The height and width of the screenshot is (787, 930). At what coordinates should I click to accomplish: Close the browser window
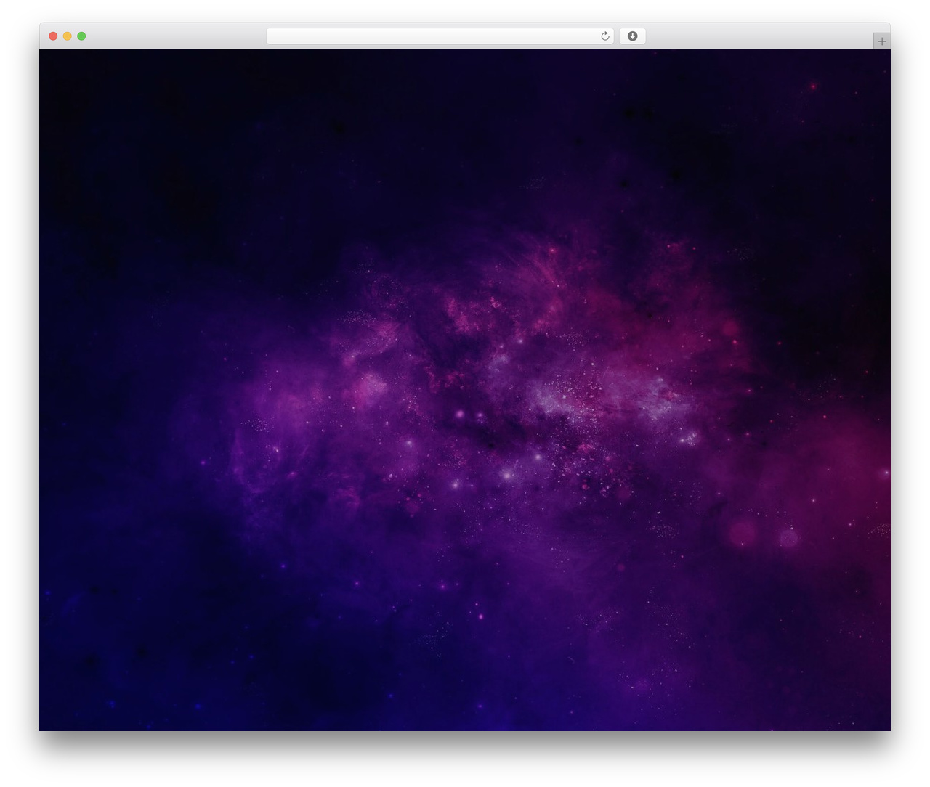[x=53, y=36]
